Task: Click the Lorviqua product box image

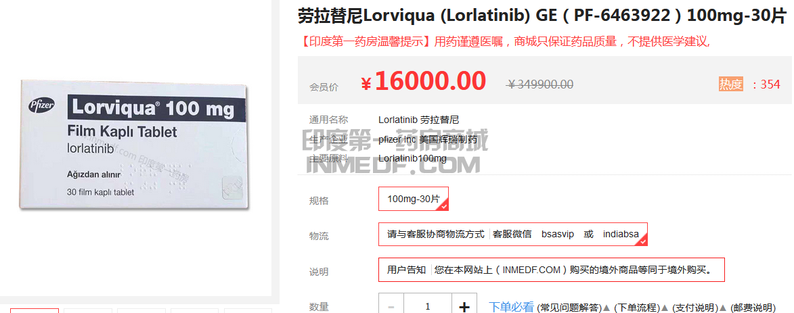Action: (135, 145)
